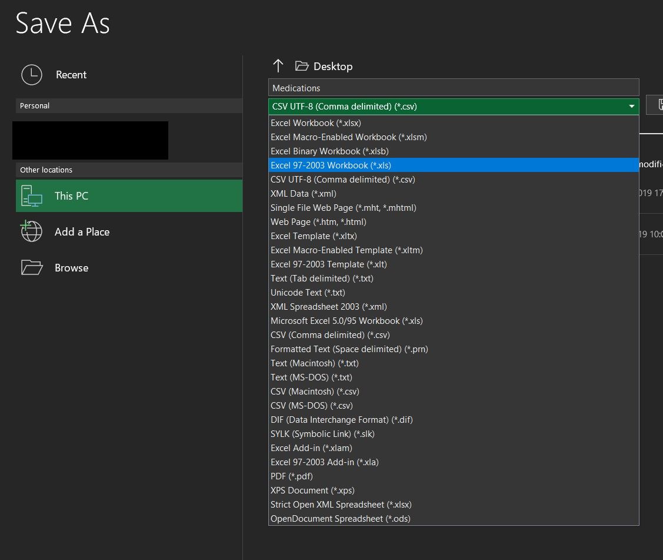Click the Medications file name field

pos(453,88)
